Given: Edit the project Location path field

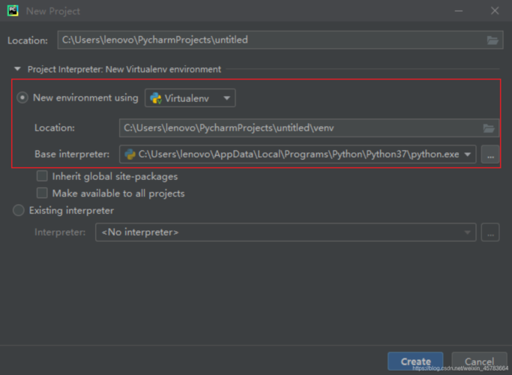Looking at the screenshot, I should 280,40.
